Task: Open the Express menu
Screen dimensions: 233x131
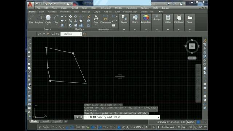Action: pos(166,8)
